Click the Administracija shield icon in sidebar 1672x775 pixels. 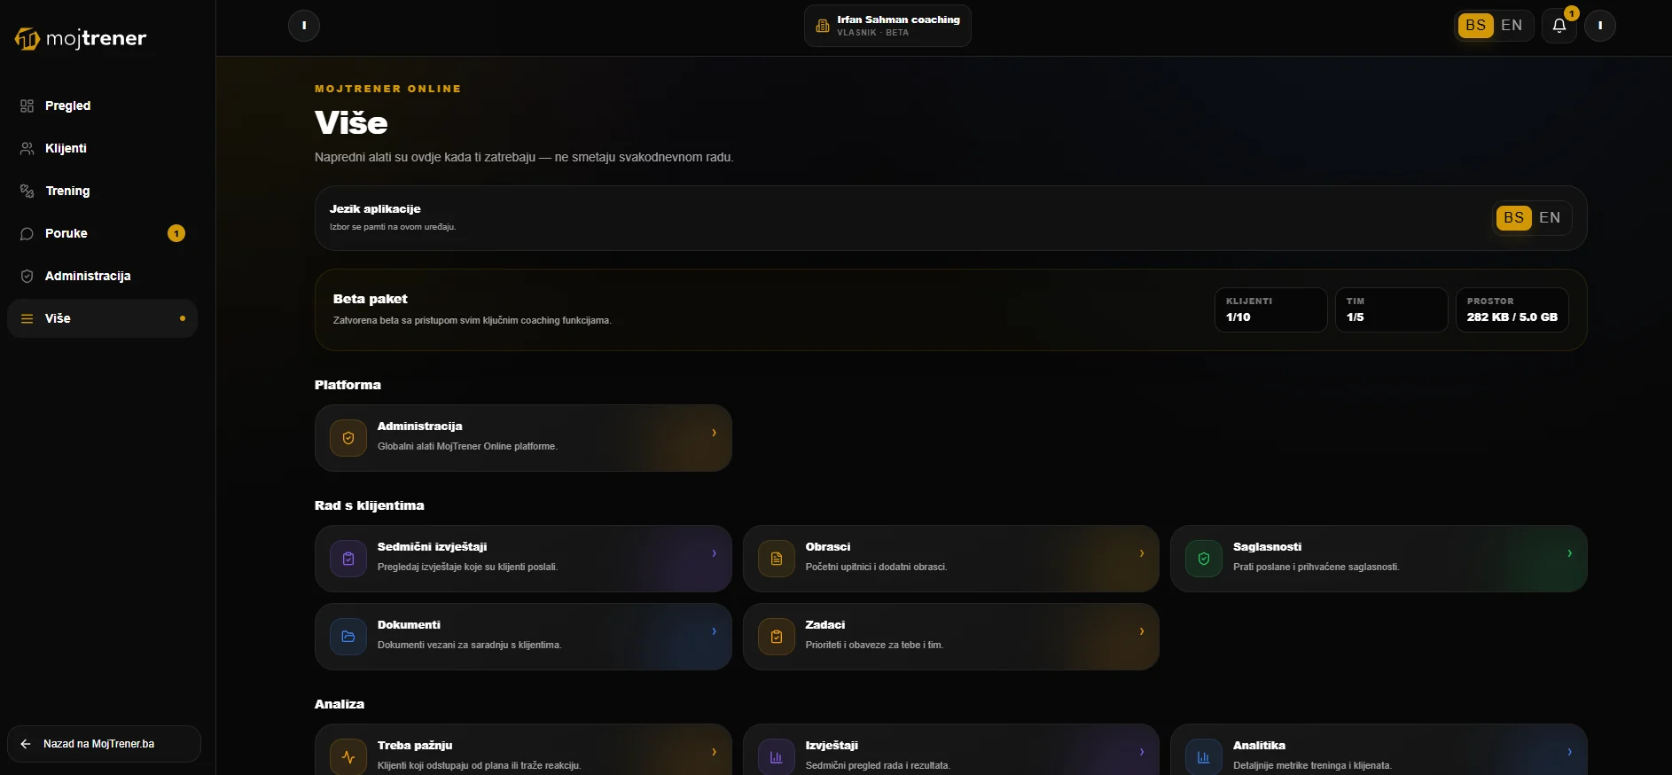tap(27, 276)
